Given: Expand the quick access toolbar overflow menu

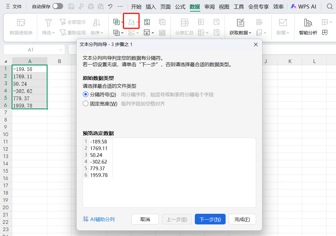Looking at the screenshot, I should pos(120,6).
